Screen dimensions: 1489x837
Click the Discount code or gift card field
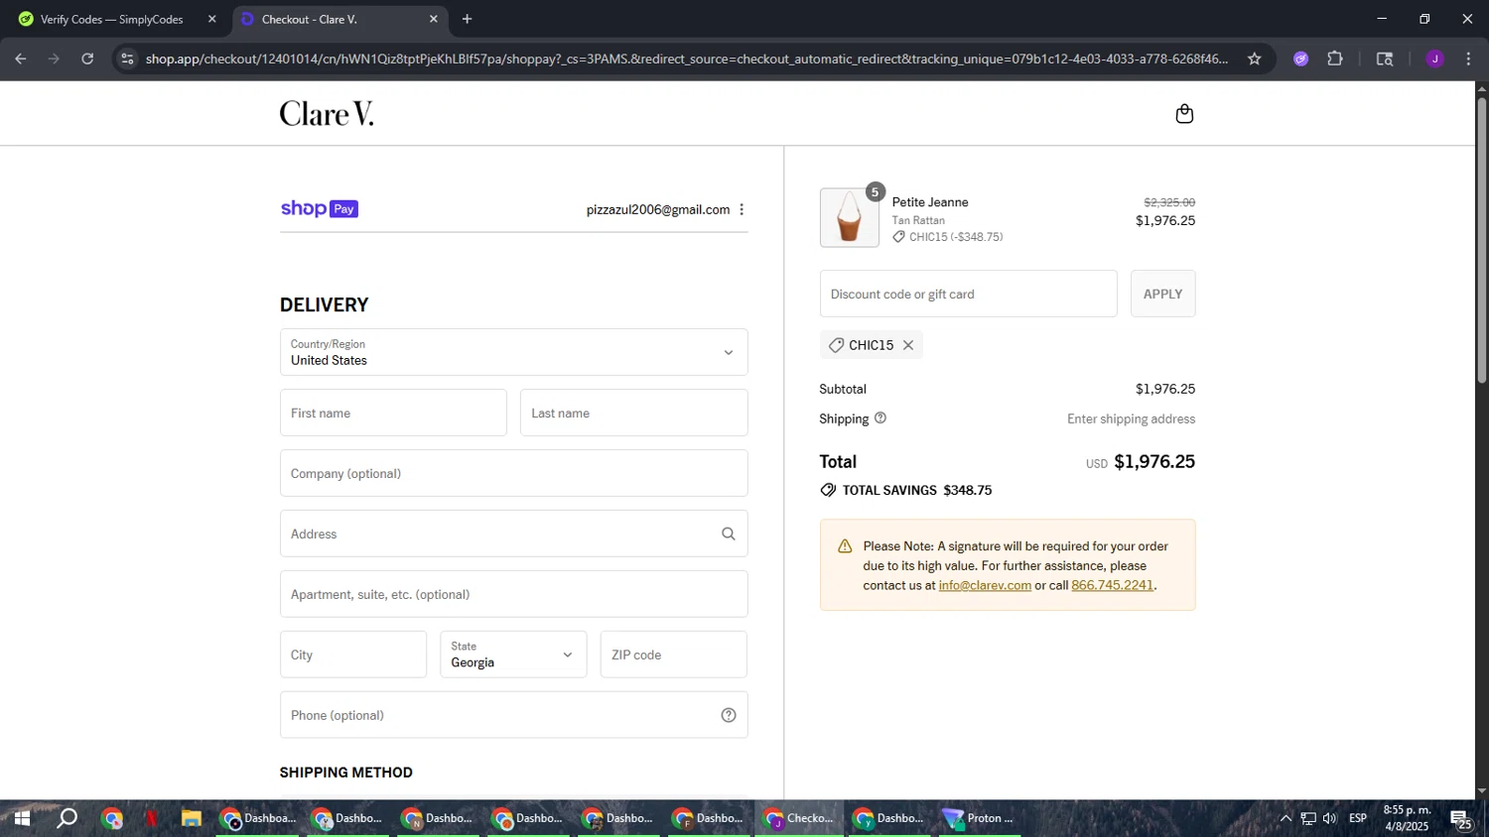[x=968, y=294]
